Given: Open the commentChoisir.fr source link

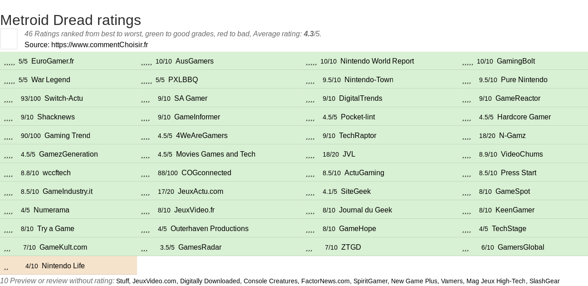Looking at the screenshot, I should coord(99,44).
